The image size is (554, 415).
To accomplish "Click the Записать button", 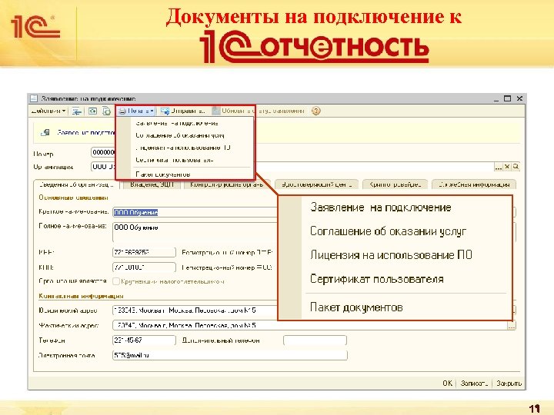I will click(474, 383).
